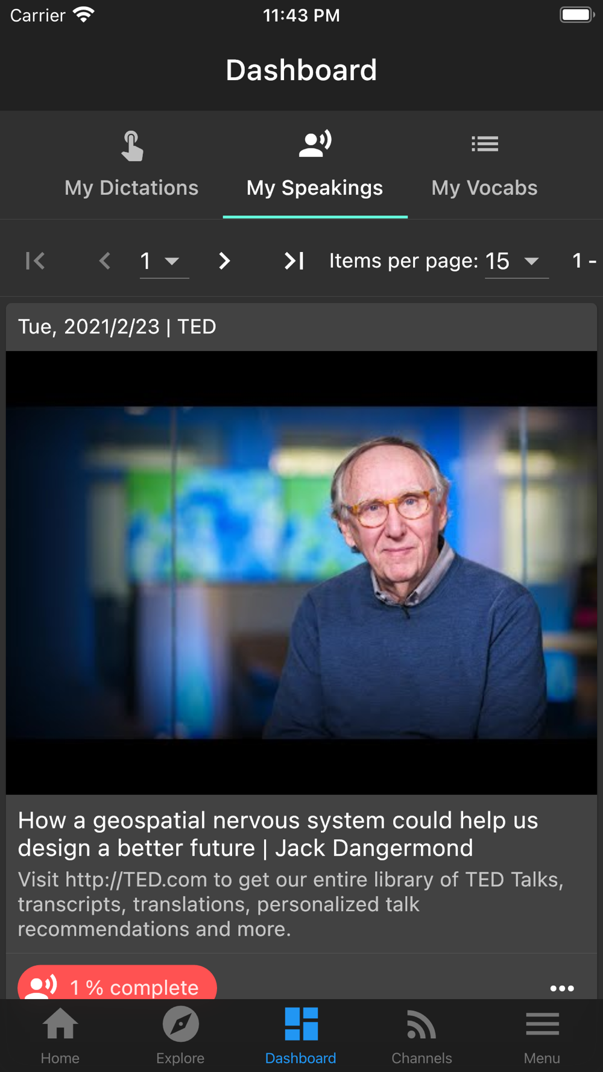Image resolution: width=603 pixels, height=1072 pixels.
Task: Open the Jack Dangermond video thumbnail
Action: click(301, 573)
